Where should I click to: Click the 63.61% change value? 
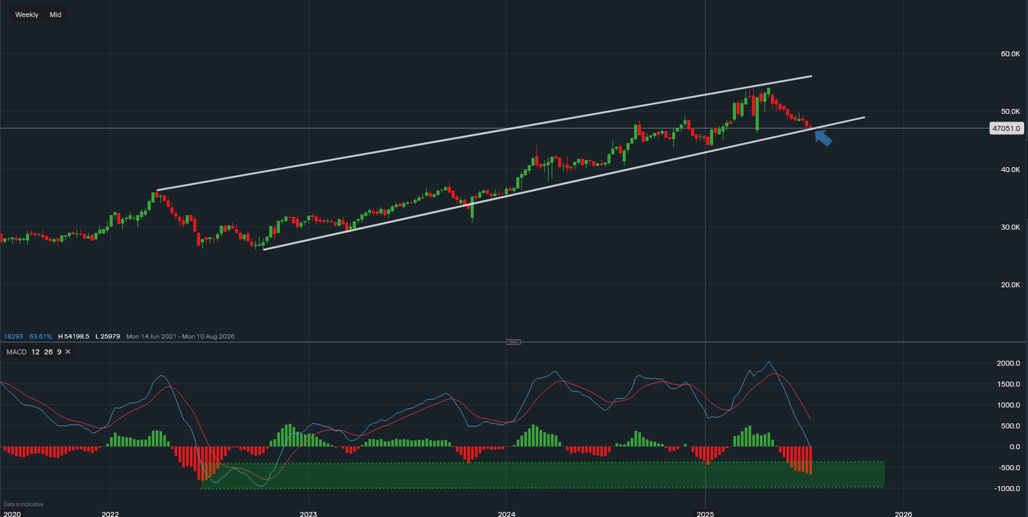click(41, 337)
